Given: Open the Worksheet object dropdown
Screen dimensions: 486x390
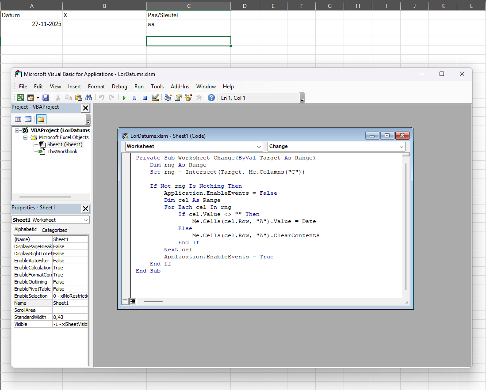Looking at the screenshot, I should point(259,147).
